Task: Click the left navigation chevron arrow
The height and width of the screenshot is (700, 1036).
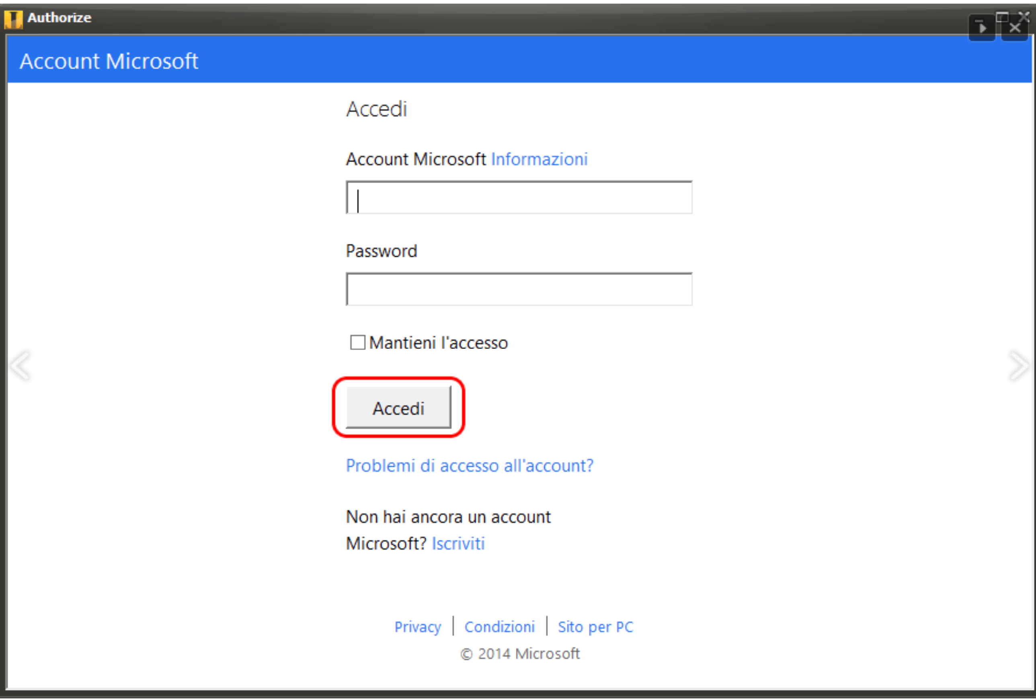Action: point(21,366)
